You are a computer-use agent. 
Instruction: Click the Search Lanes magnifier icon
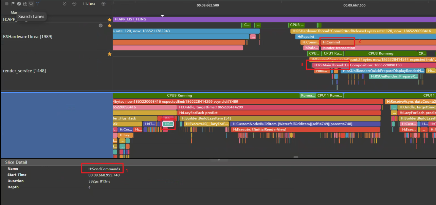coord(31,4)
